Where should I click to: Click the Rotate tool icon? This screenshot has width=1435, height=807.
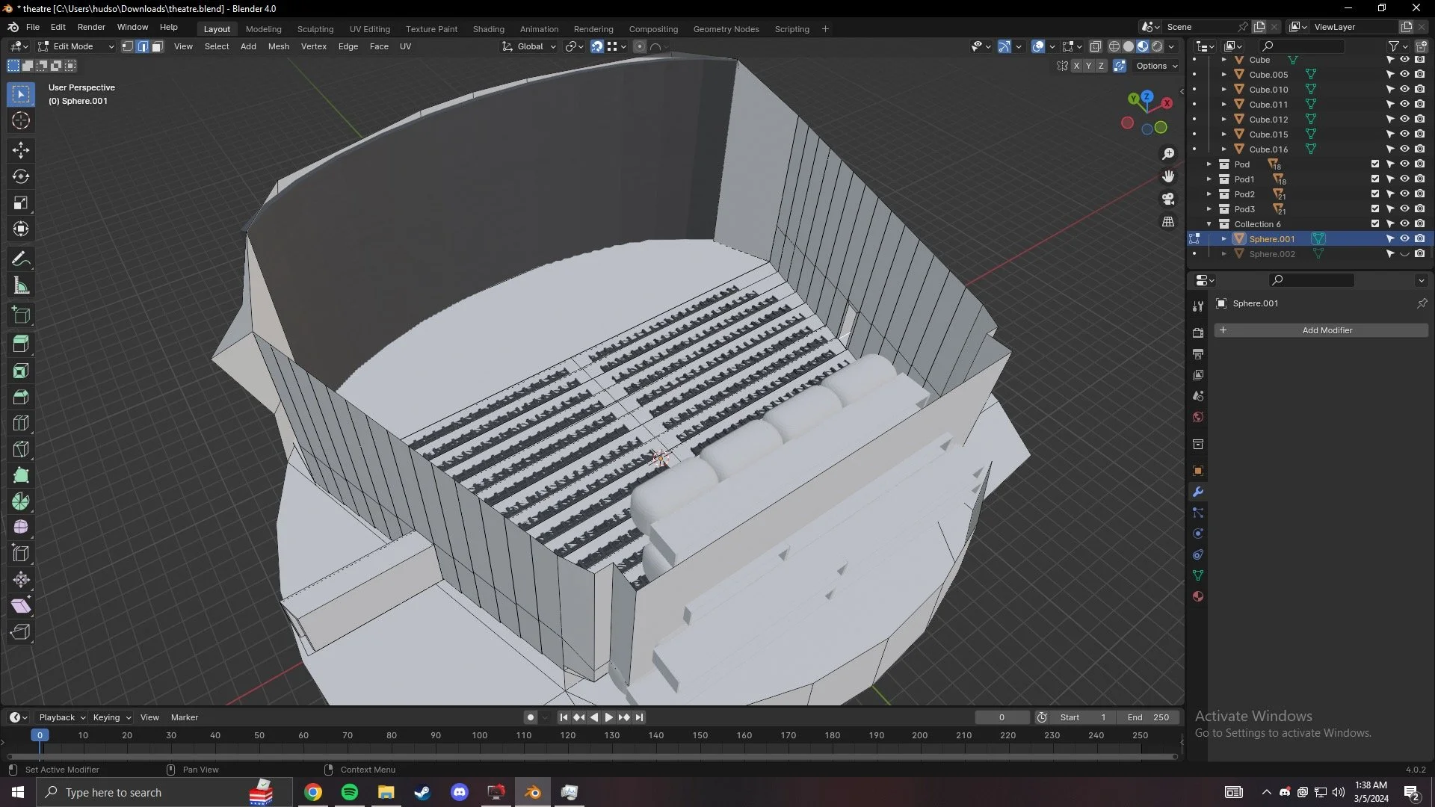point(21,176)
